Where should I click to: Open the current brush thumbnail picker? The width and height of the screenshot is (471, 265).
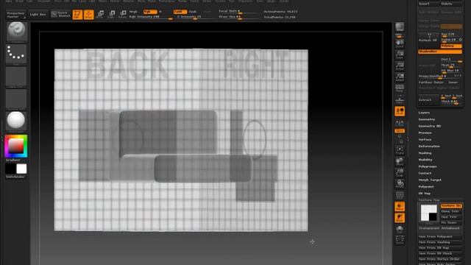tap(16, 31)
